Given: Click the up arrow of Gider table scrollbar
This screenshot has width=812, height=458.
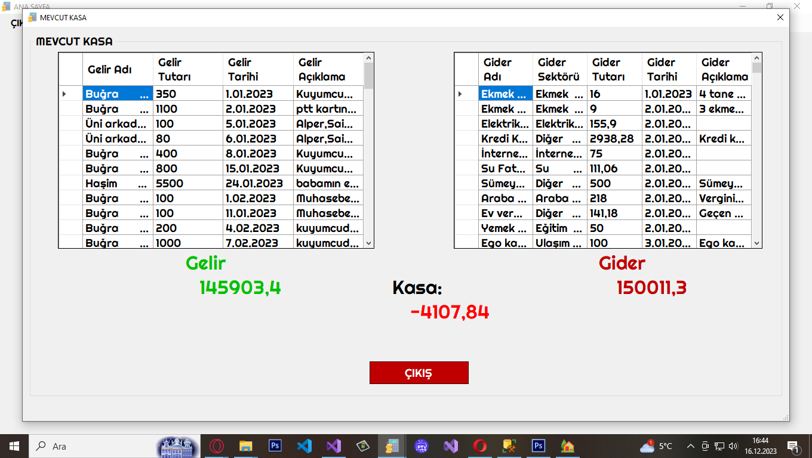Looking at the screenshot, I should click(x=757, y=58).
